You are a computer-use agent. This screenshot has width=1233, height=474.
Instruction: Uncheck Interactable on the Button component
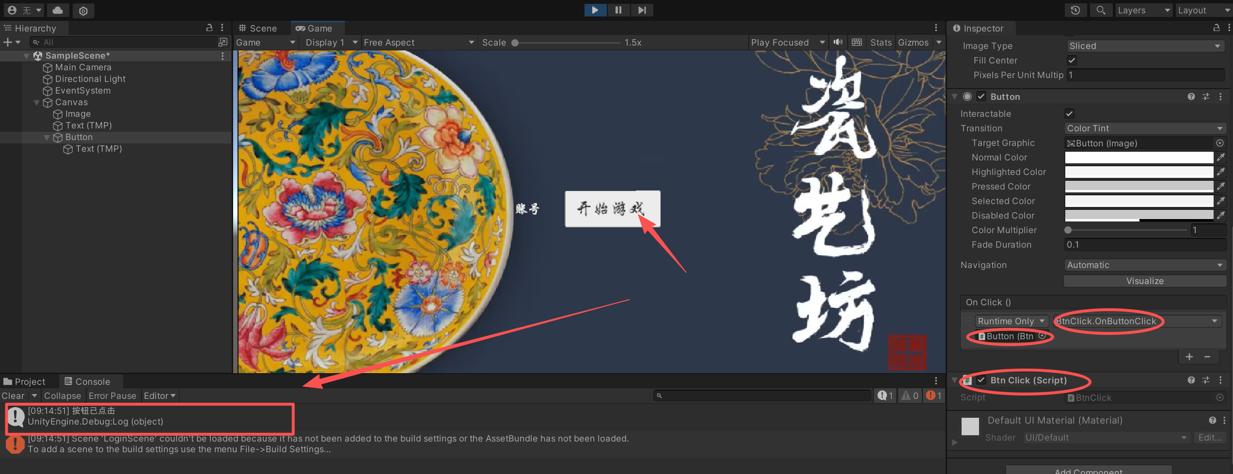tap(1069, 113)
